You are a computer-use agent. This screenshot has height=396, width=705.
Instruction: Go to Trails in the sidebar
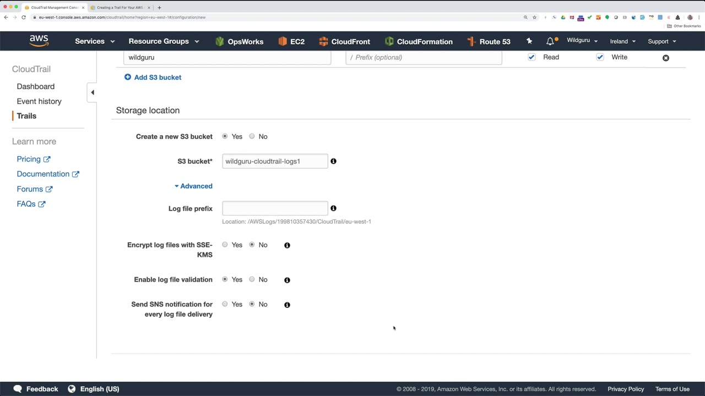pyautogui.click(x=26, y=116)
